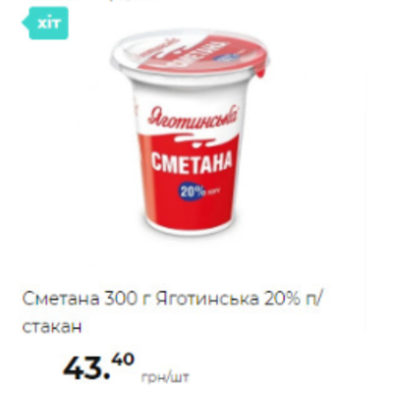
Task: Click the white upper band of the cup
Action: (x=190, y=95)
